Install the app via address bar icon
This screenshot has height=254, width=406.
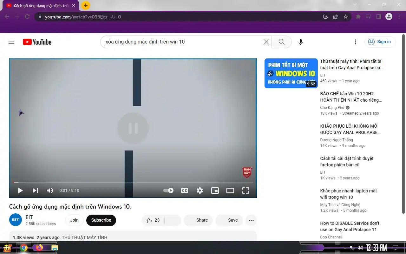coord(325,17)
